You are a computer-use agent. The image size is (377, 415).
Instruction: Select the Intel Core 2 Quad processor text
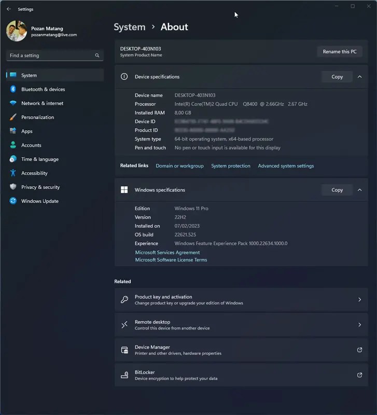pos(241,104)
